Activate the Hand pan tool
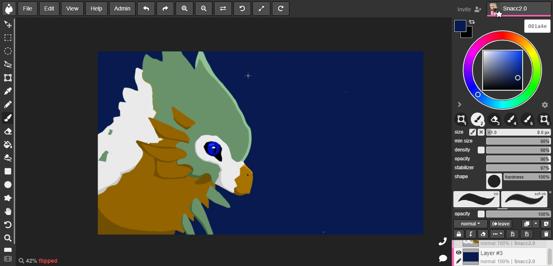Screen dimensions: 553x266 (8, 211)
